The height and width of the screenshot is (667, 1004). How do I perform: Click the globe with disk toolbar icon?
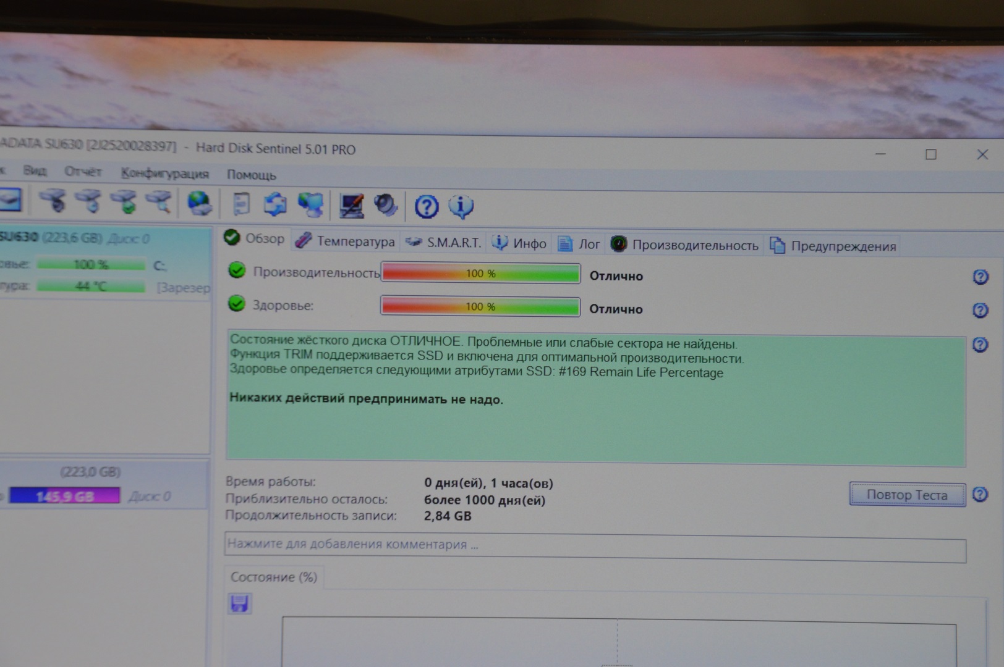[199, 203]
